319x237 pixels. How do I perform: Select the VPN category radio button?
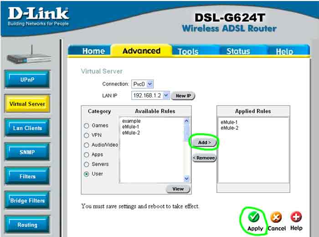pyautogui.click(x=87, y=135)
